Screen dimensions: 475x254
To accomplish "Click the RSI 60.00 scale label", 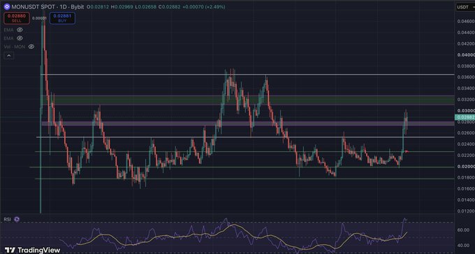I will [464, 230].
